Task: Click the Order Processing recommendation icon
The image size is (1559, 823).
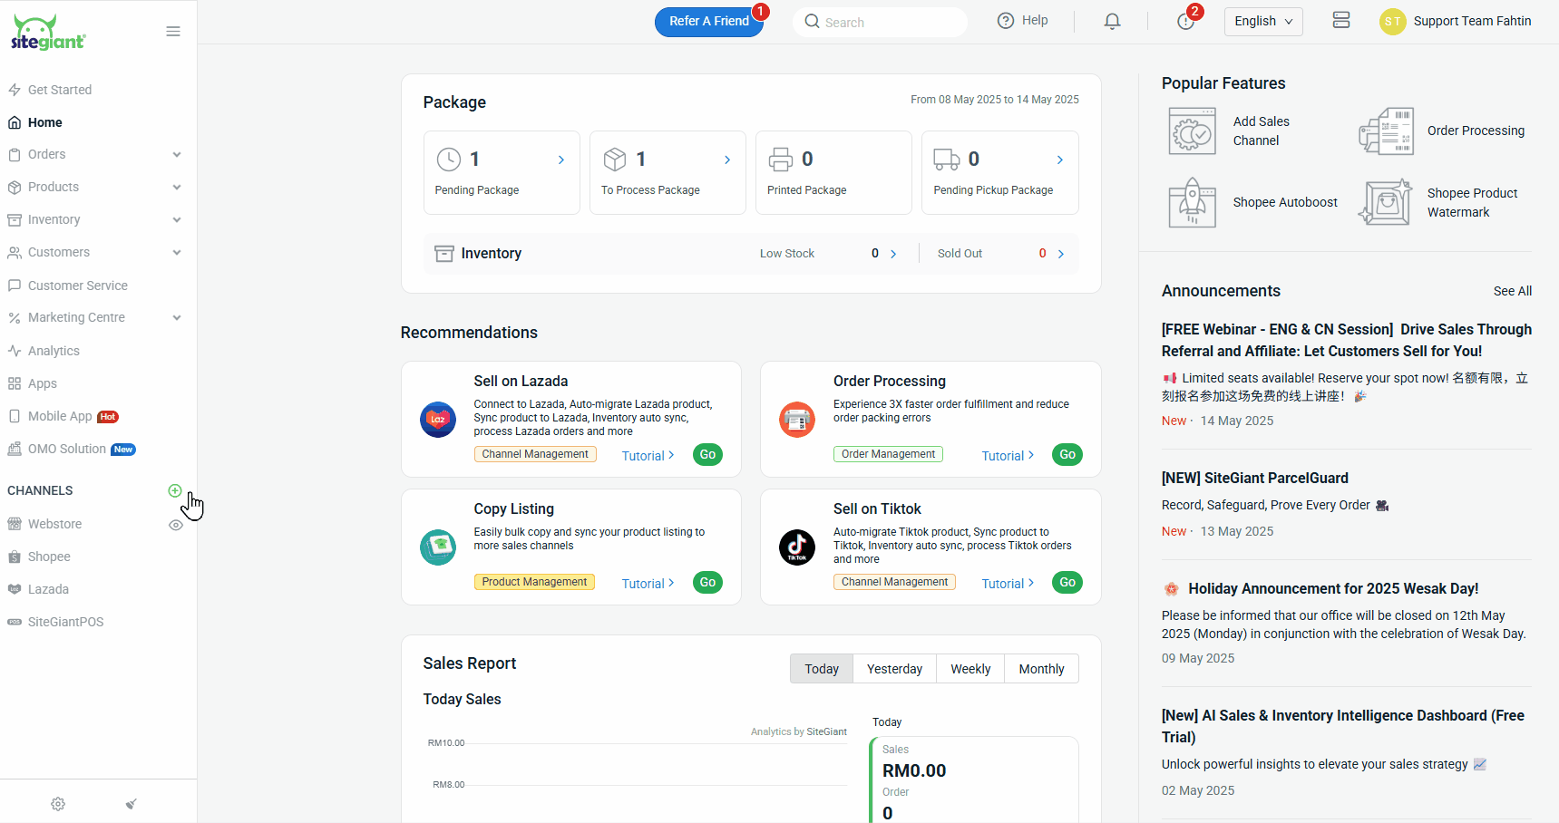Action: 797,420
